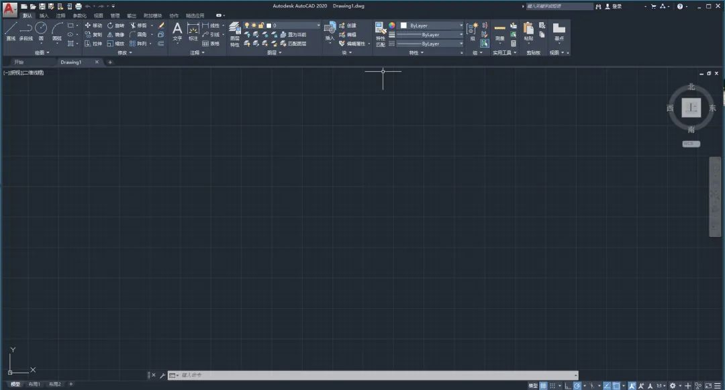The image size is (725, 390).
Task: Toggle isometric drafting in status bar
Action: click(x=592, y=385)
